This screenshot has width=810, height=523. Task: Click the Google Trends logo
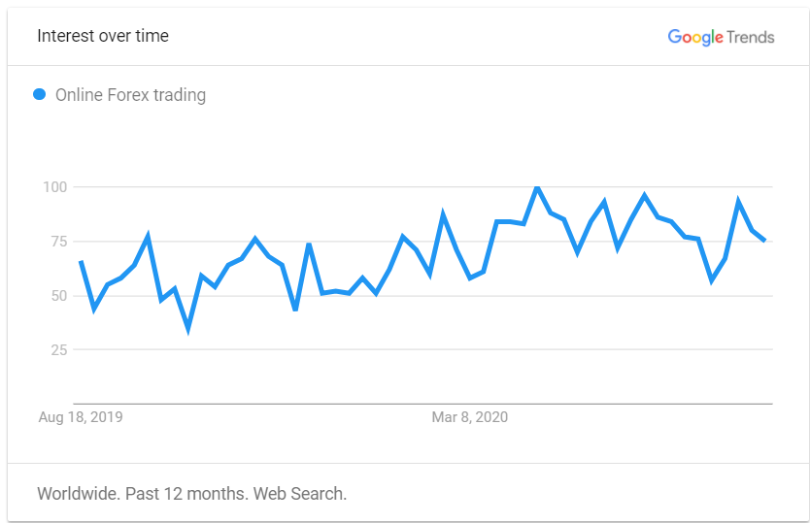coord(722,37)
